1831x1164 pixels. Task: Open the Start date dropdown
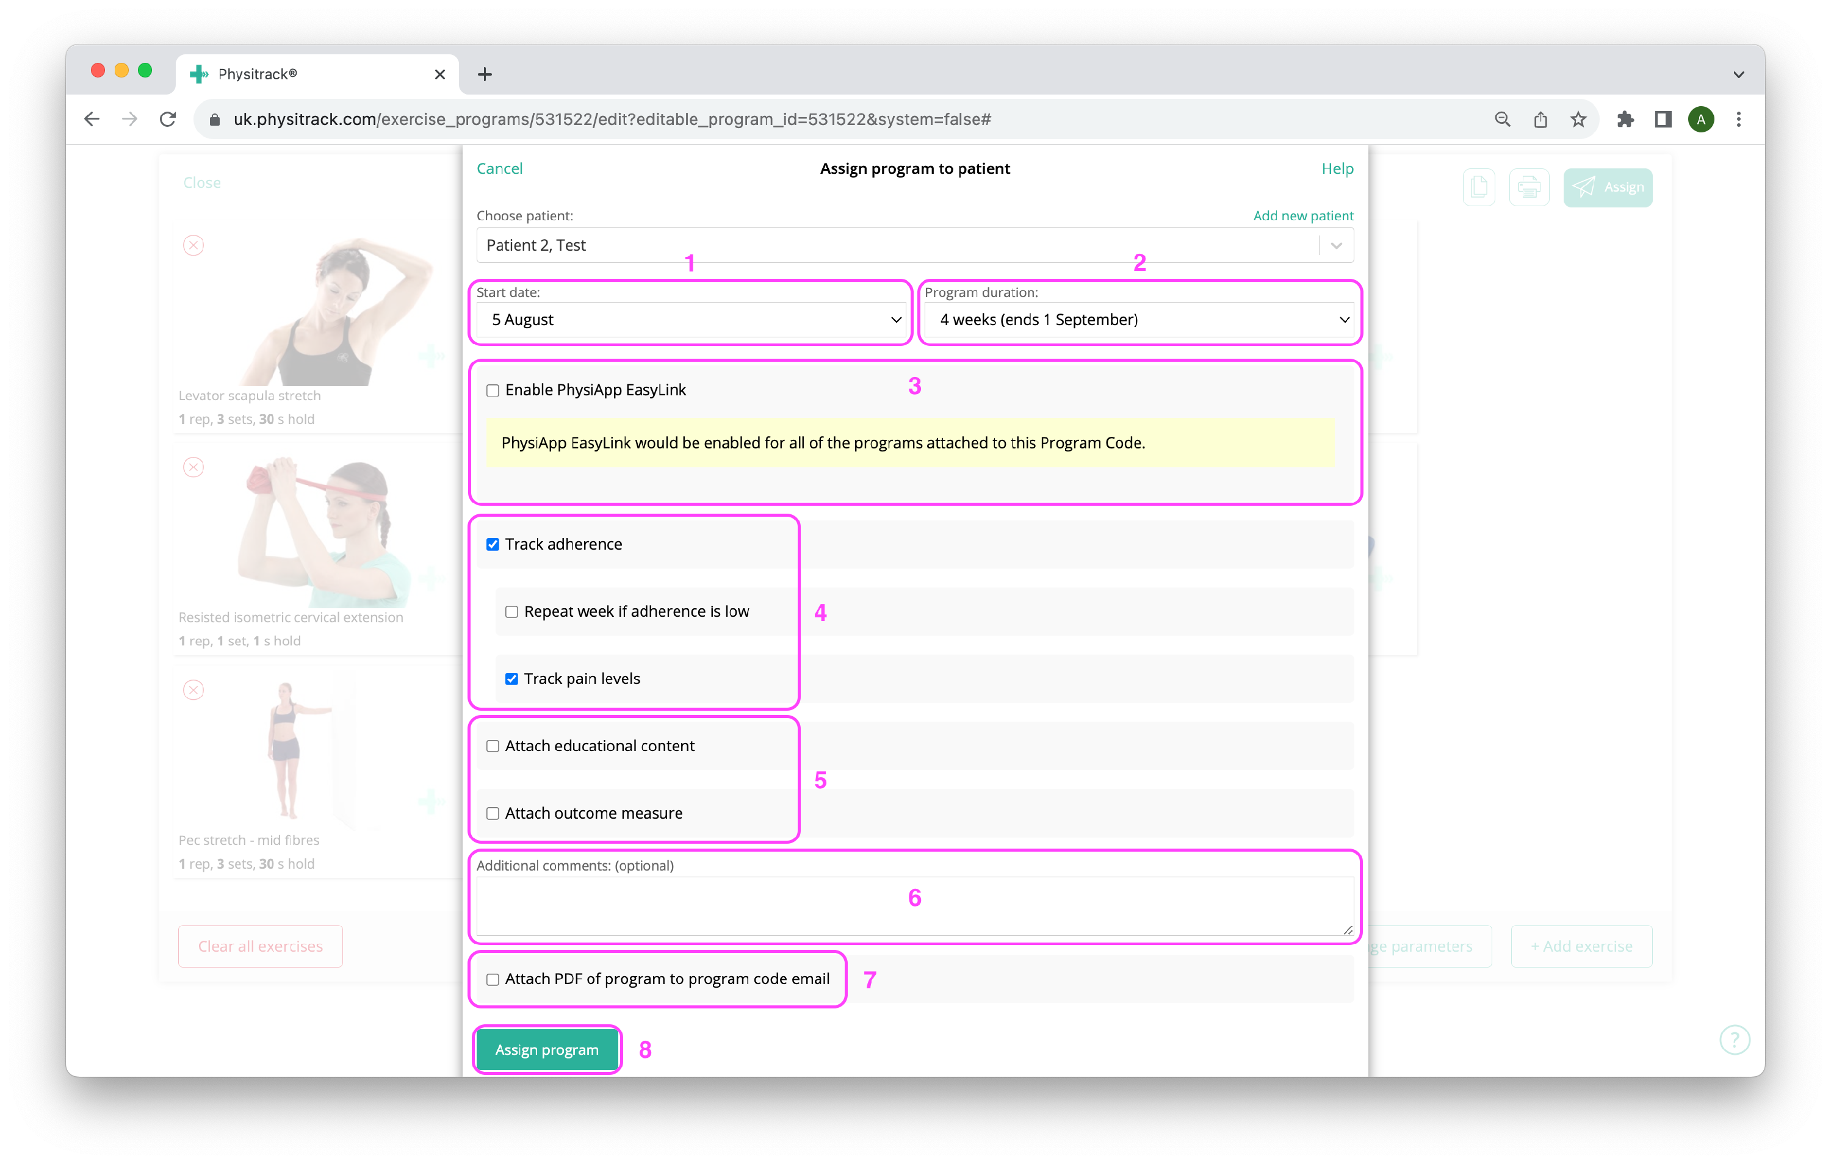click(692, 319)
